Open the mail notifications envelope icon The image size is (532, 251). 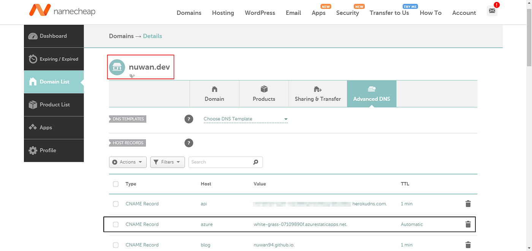pos(492,11)
